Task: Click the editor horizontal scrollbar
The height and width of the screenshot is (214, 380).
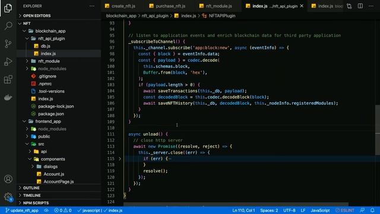Action: coord(236,204)
